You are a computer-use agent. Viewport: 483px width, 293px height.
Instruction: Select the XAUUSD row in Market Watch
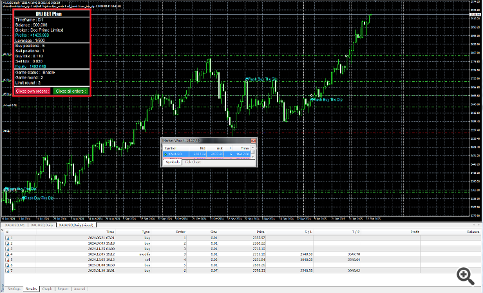[x=207, y=154]
